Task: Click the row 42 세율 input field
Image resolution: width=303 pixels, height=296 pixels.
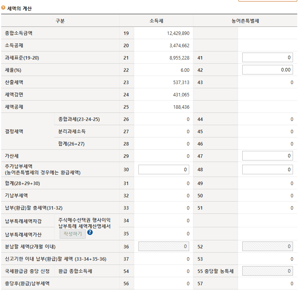Action: (x=267, y=70)
